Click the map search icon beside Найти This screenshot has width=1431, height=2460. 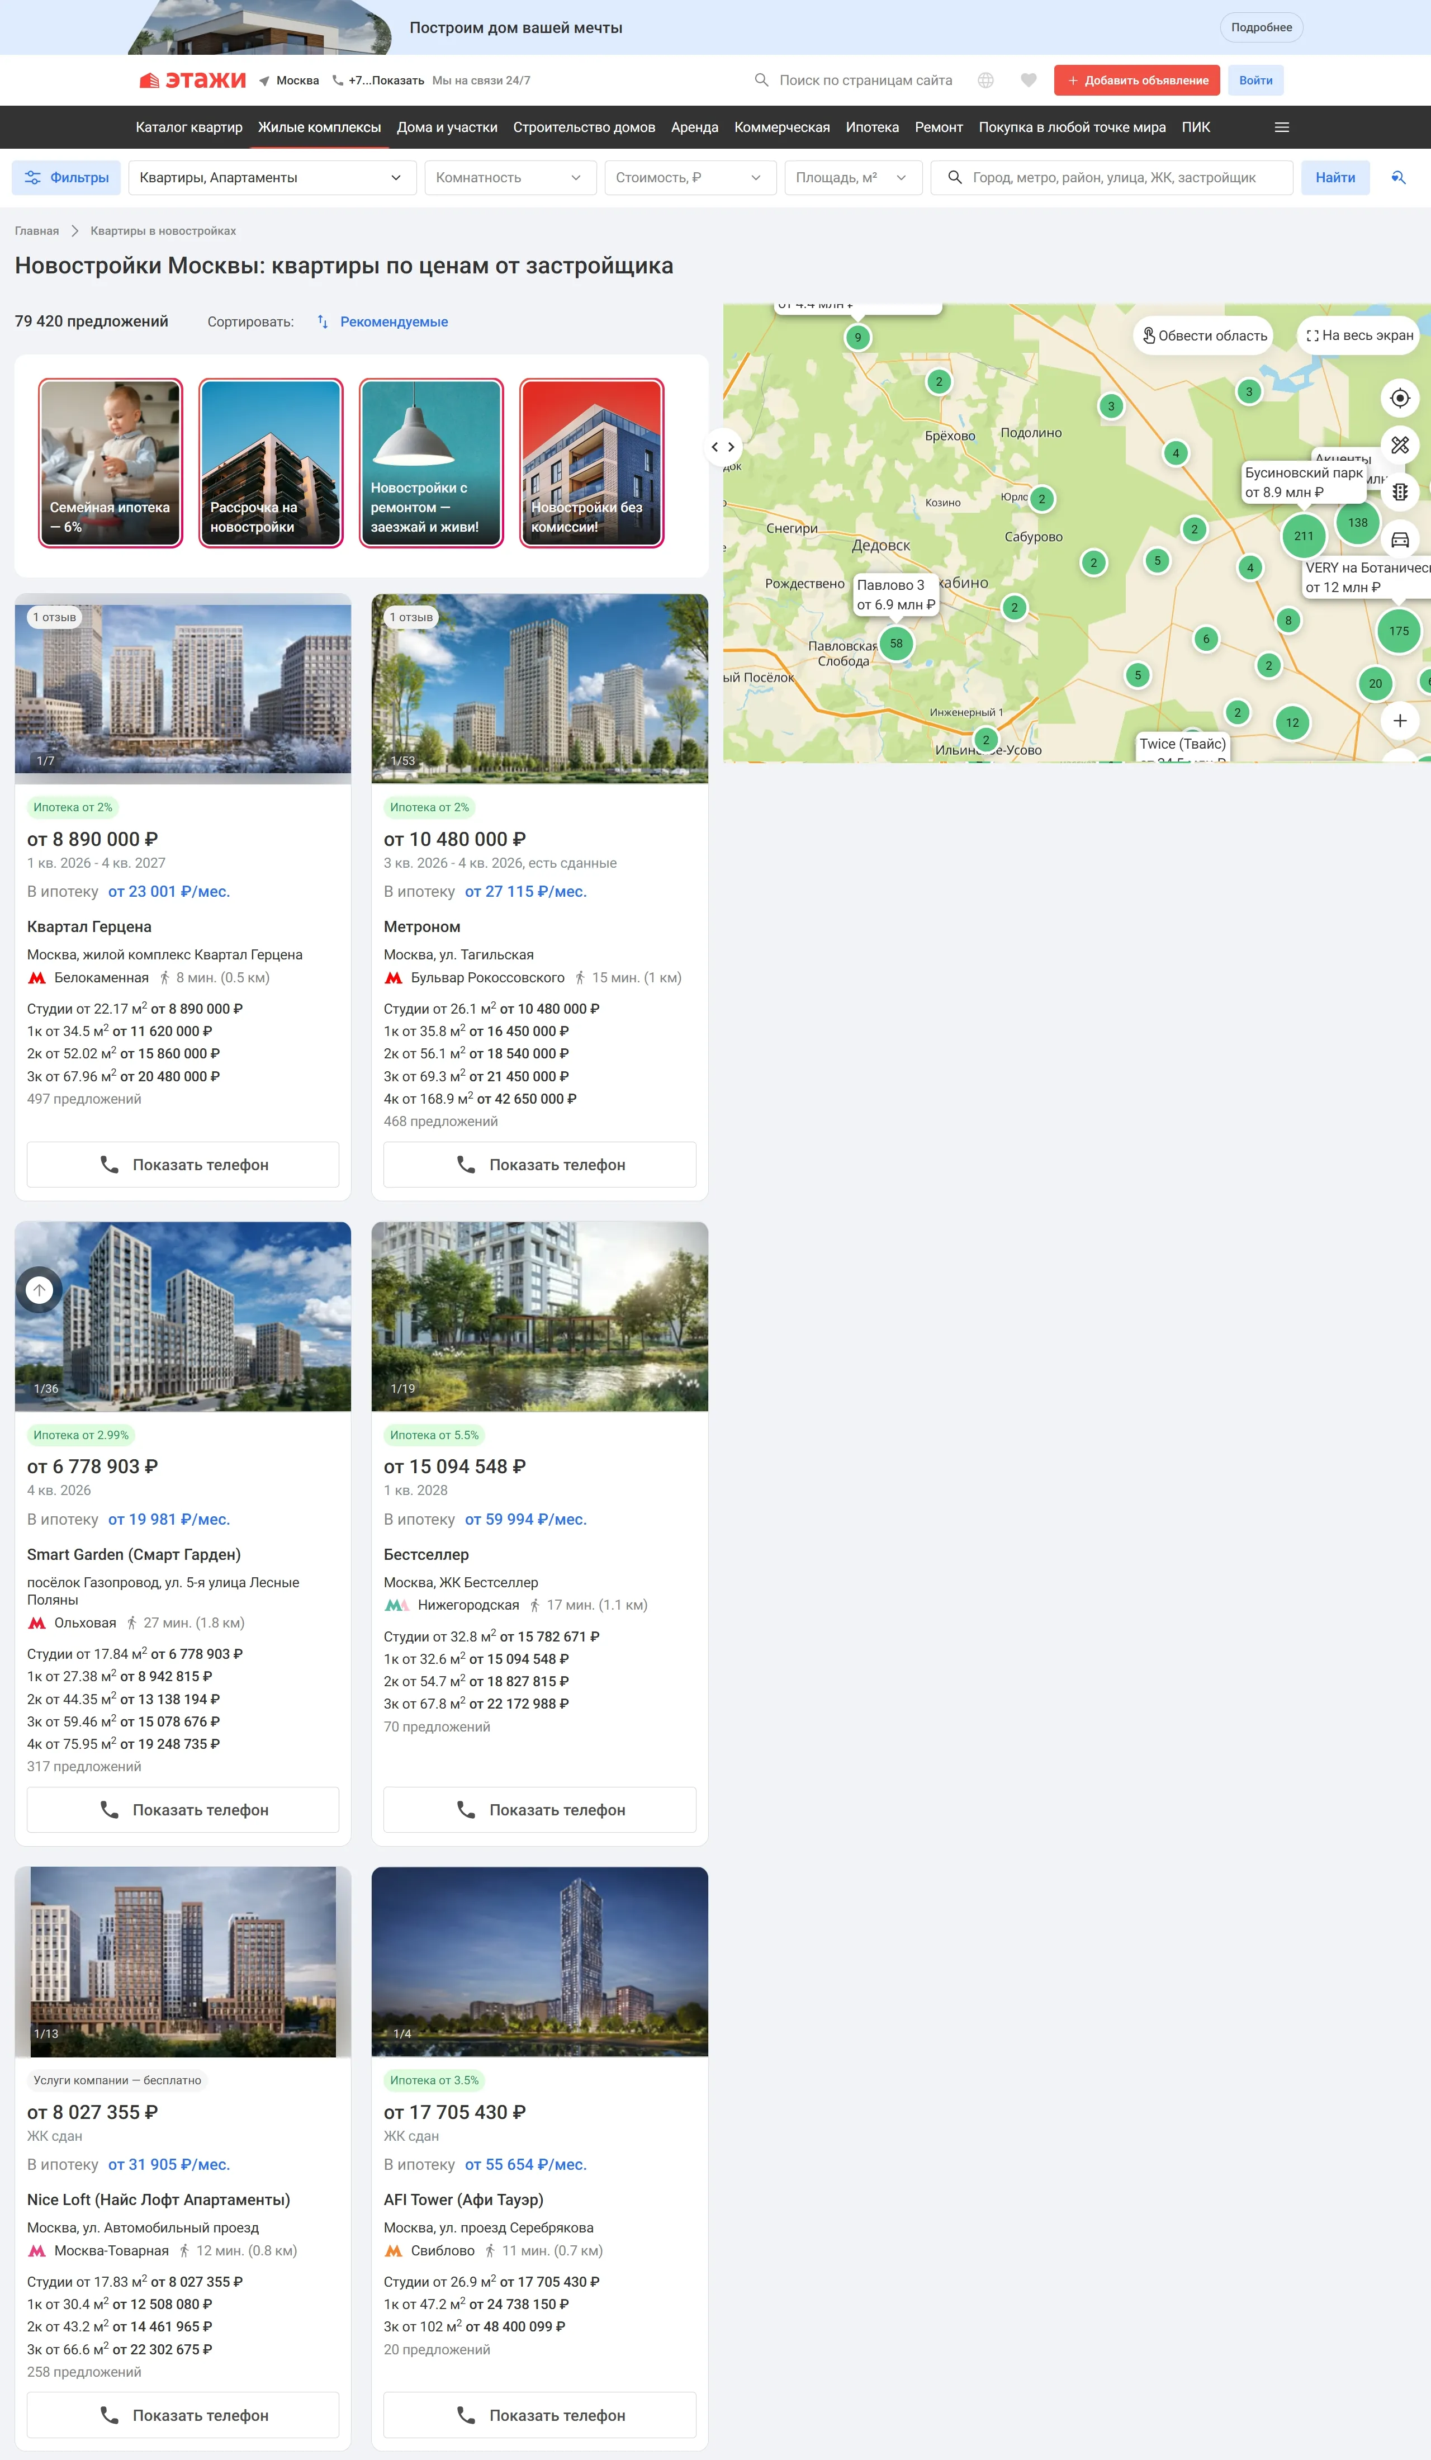1398,178
